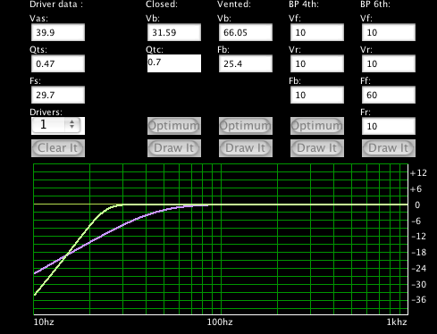Click the Fs driver input field
This screenshot has width=437, height=334.
(x=58, y=95)
